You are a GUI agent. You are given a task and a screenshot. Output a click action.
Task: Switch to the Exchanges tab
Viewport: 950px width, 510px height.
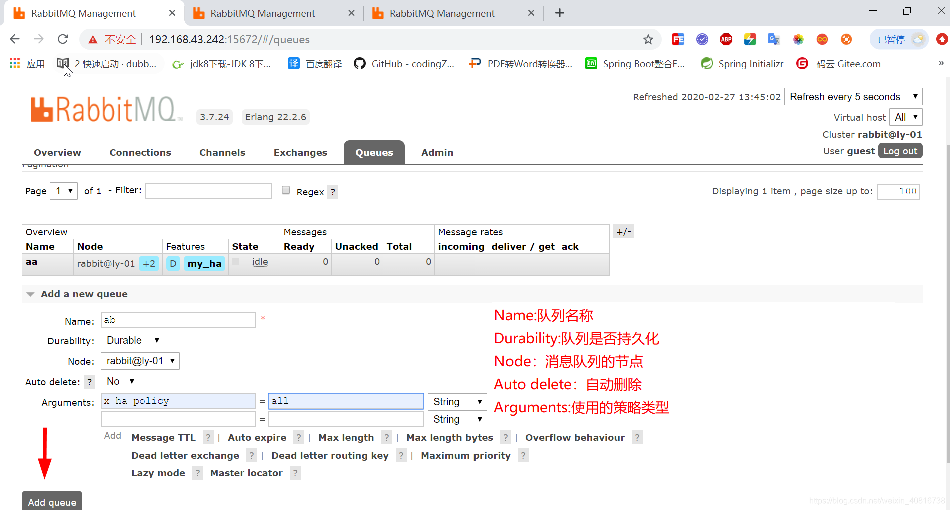click(300, 152)
